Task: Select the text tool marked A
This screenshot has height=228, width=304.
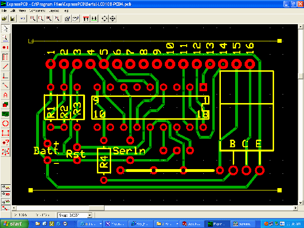Action: (x=5, y=95)
